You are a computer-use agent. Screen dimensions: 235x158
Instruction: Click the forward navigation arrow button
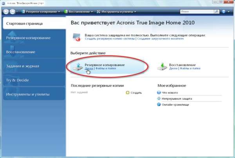[x=13, y=12]
